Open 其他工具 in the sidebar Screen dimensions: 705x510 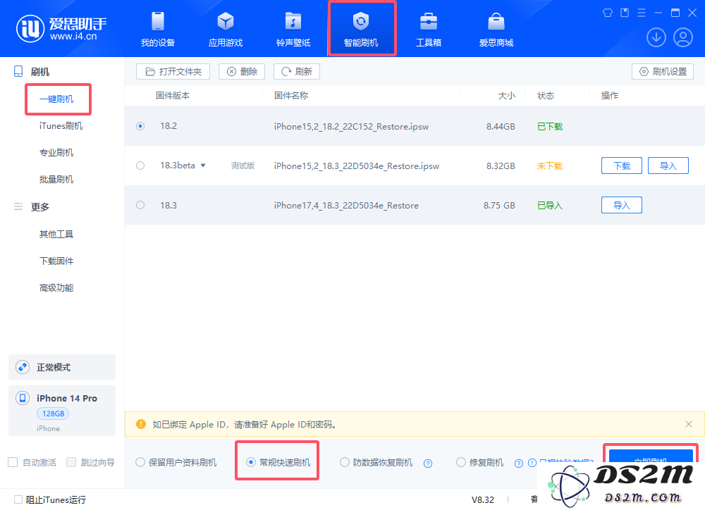click(x=56, y=234)
